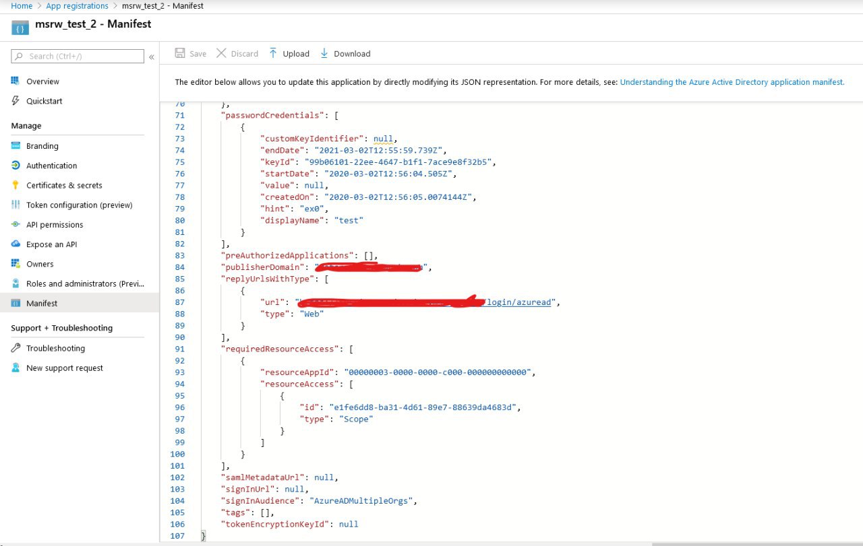863x546 pixels.
Task: Open the Quickstart page
Action: click(44, 101)
